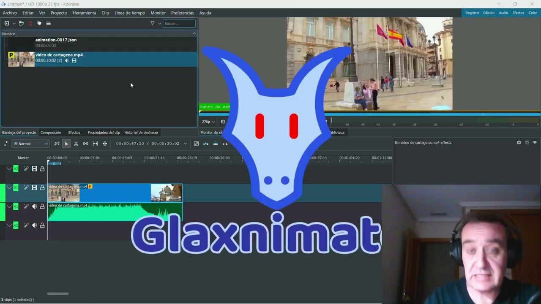Expand the filter options arrow beside funnel
Screen dimensions: 541x304
(x=159, y=24)
